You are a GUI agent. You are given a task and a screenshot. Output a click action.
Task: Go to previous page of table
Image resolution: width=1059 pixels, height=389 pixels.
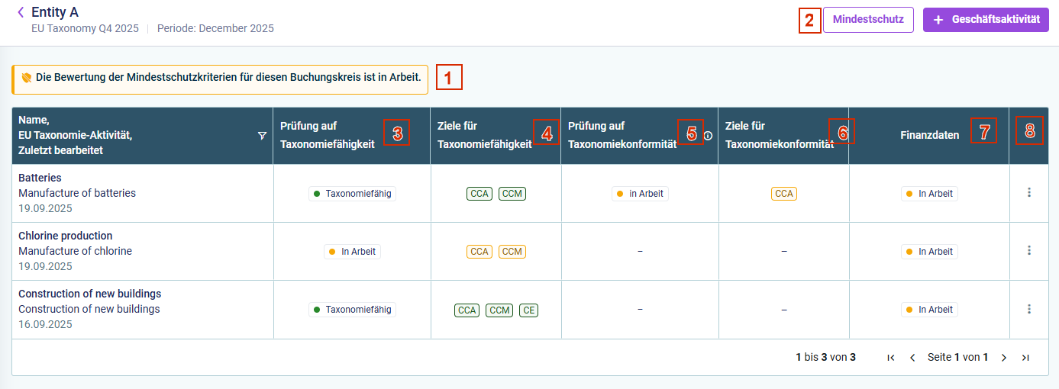tap(912, 357)
